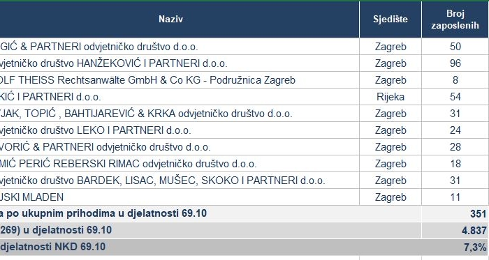Select the djelatnosti NKD 69.10 summary label
Viewport: 489px width, 260px height.
point(52,247)
